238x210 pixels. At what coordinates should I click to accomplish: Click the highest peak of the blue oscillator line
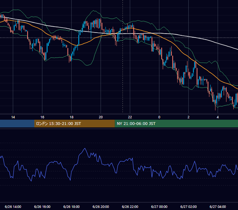[85, 148]
